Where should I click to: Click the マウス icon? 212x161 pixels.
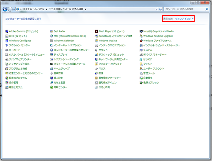click(x=96, y=69)
